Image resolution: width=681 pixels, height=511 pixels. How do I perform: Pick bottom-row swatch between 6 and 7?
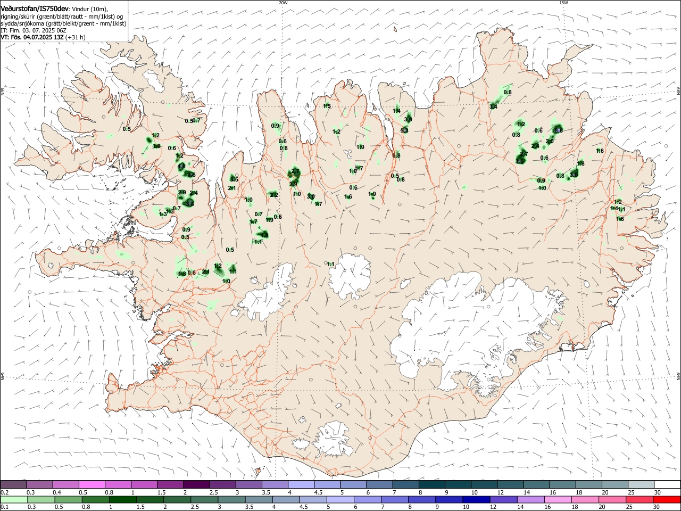[368, 499]
